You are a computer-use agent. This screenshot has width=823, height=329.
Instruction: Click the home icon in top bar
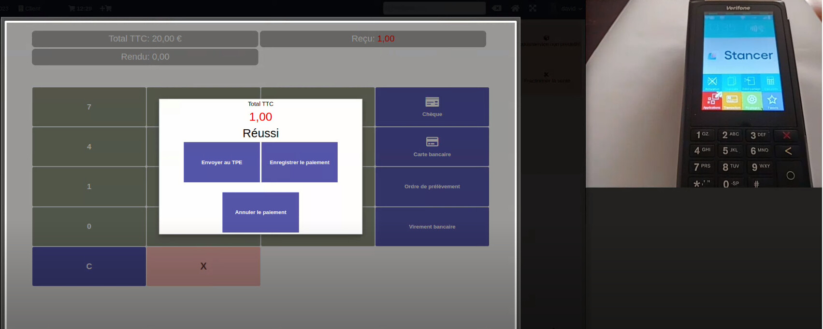(515, 8)
